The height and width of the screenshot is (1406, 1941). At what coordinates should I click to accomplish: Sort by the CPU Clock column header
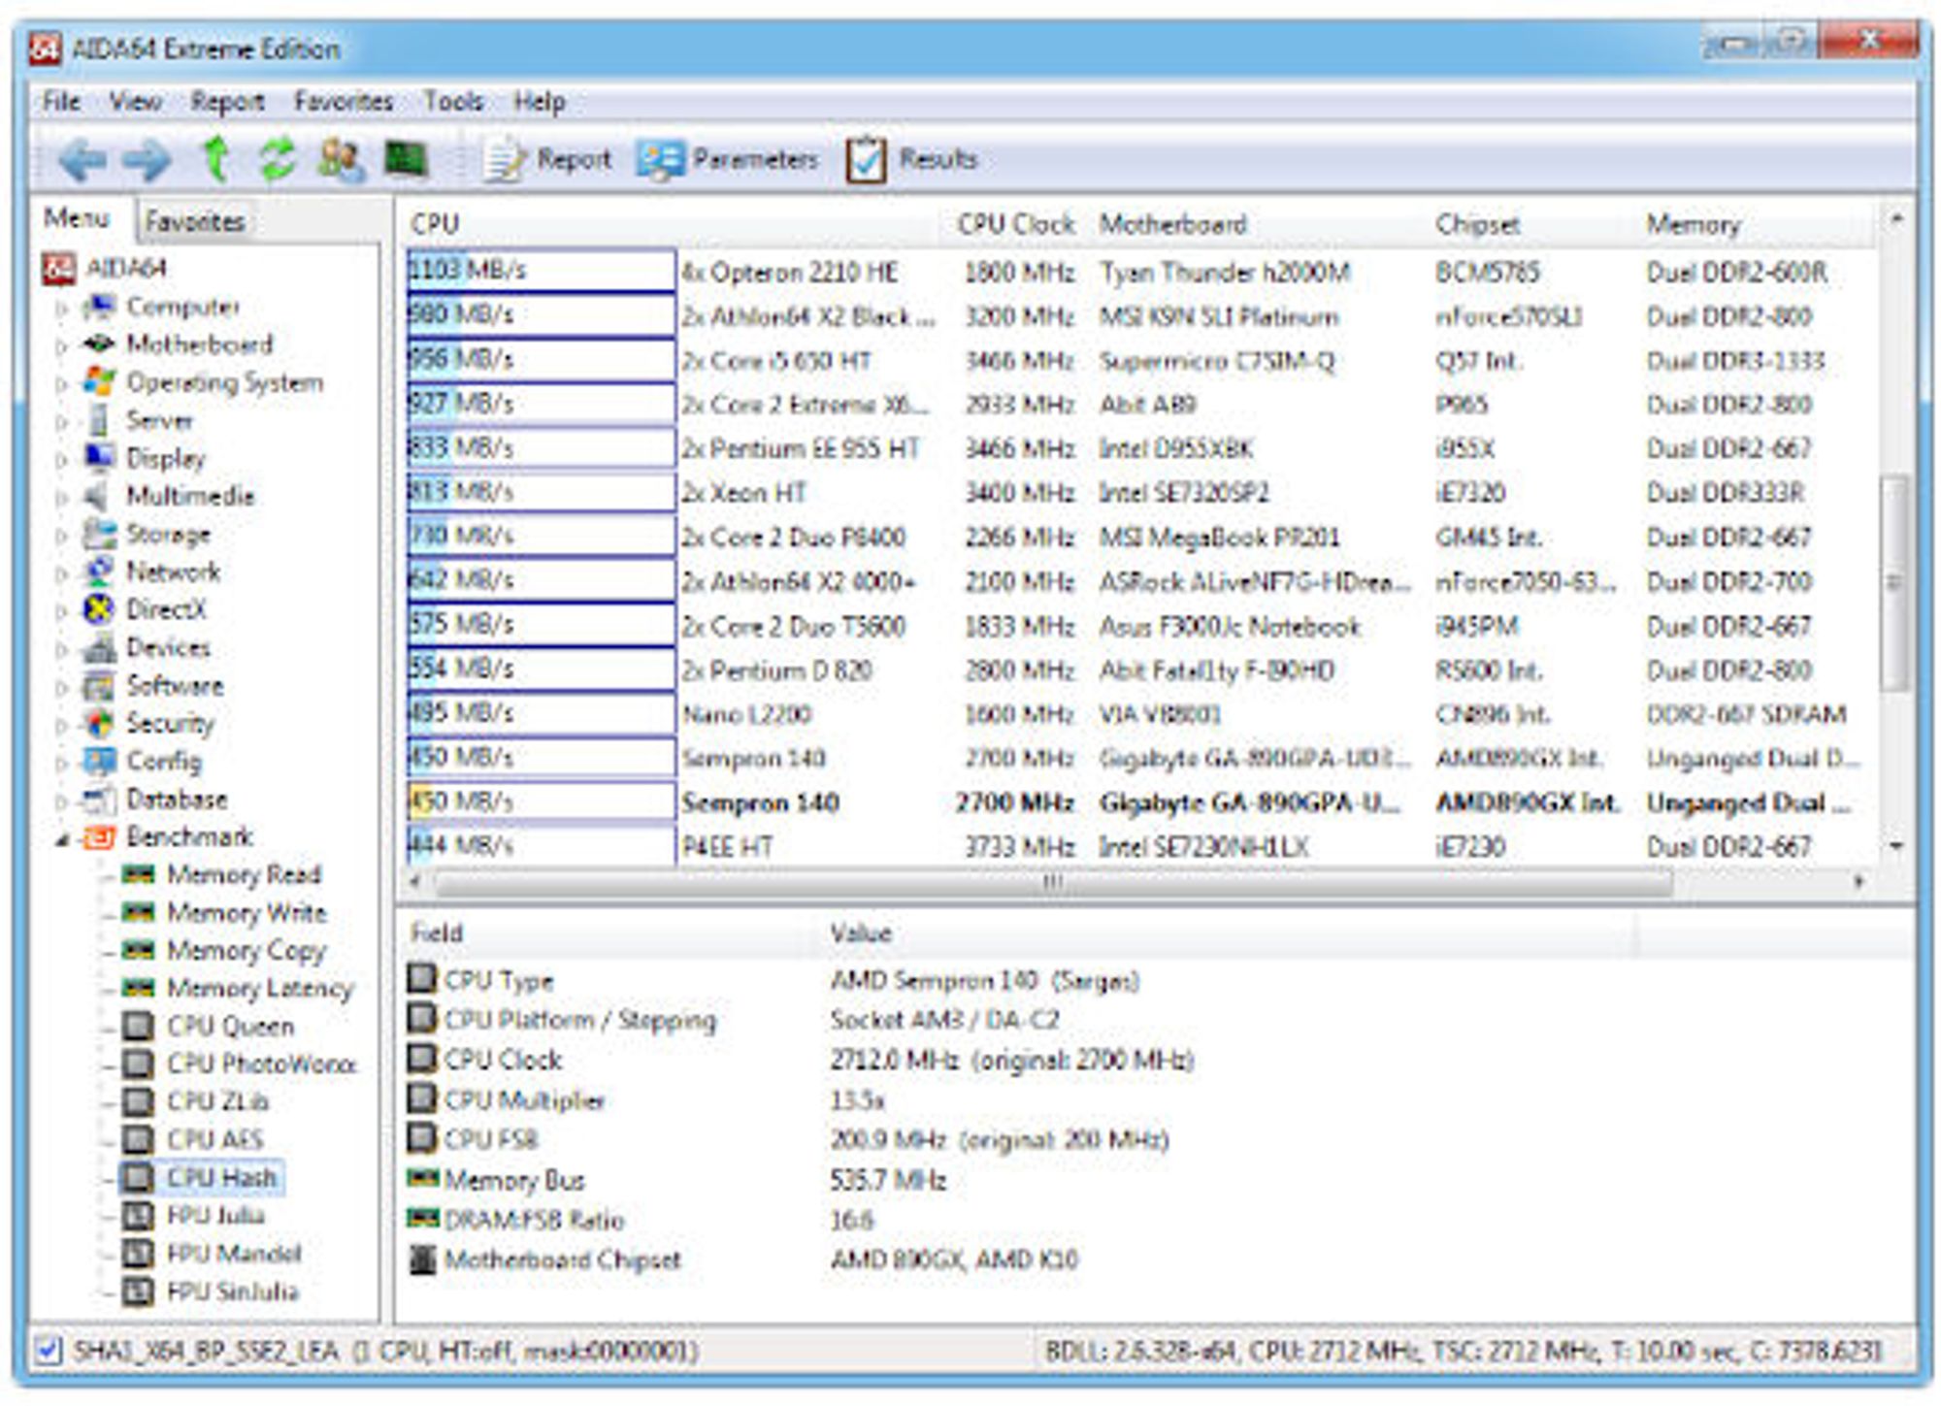tap(1016, 224)
